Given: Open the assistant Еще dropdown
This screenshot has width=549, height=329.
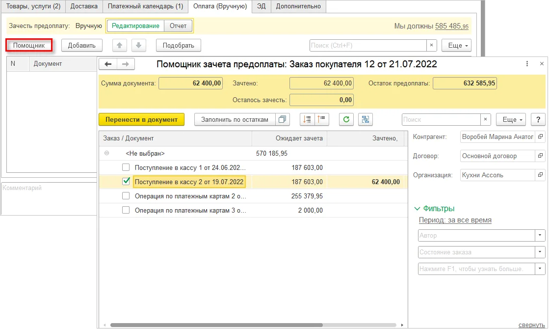Looking at the screenshot, I should click(511, 119).
